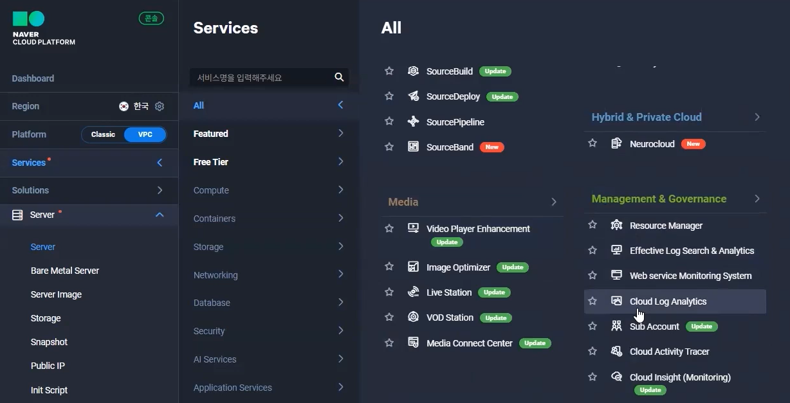Star the Neurocloud service
Screen dimensions: 790x403
coord(592,143)
